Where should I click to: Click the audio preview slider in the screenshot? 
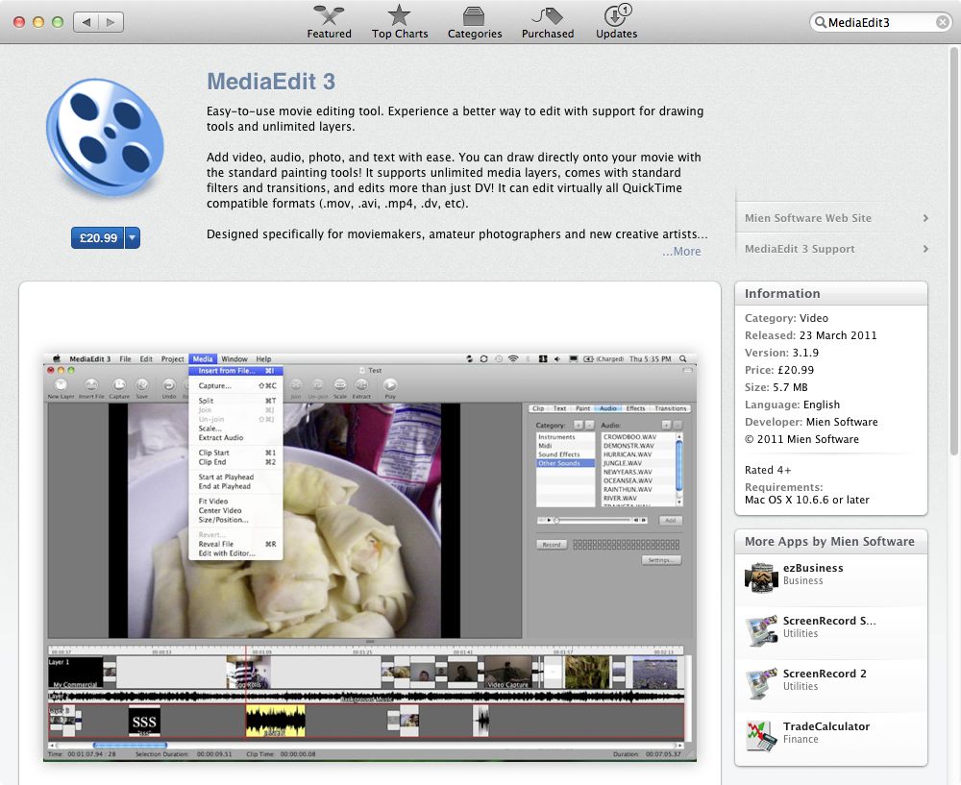(x=593, y=520)
